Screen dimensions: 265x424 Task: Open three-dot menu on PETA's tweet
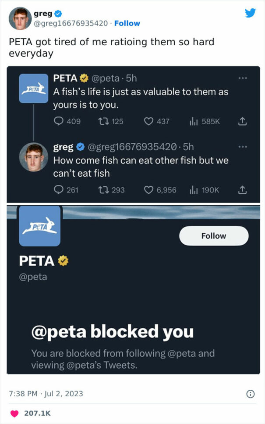[x=242, y=78]
